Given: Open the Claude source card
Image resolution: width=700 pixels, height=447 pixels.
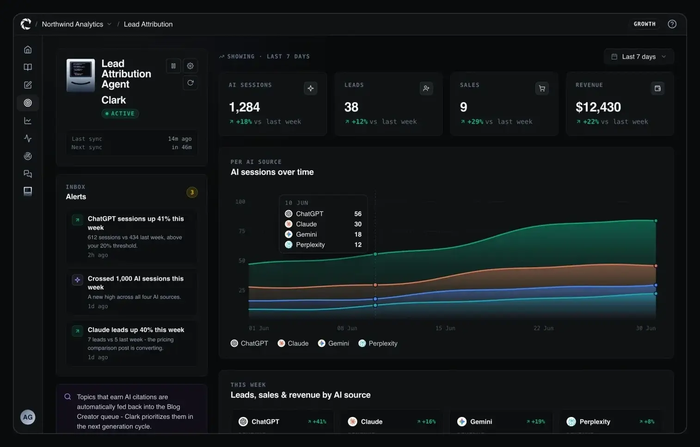Looking at the screenshot, I should (392, 422).
